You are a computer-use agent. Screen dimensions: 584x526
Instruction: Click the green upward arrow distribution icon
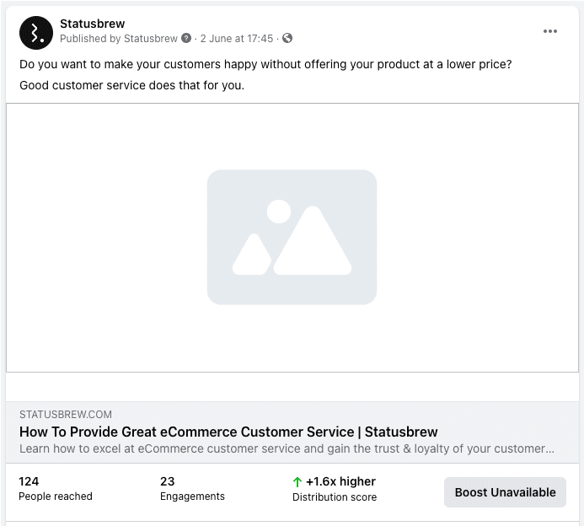[297, 482]
